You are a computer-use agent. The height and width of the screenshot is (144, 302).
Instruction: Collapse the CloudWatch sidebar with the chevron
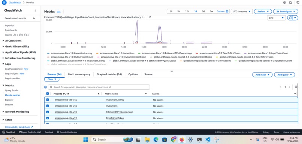(35, 10)
